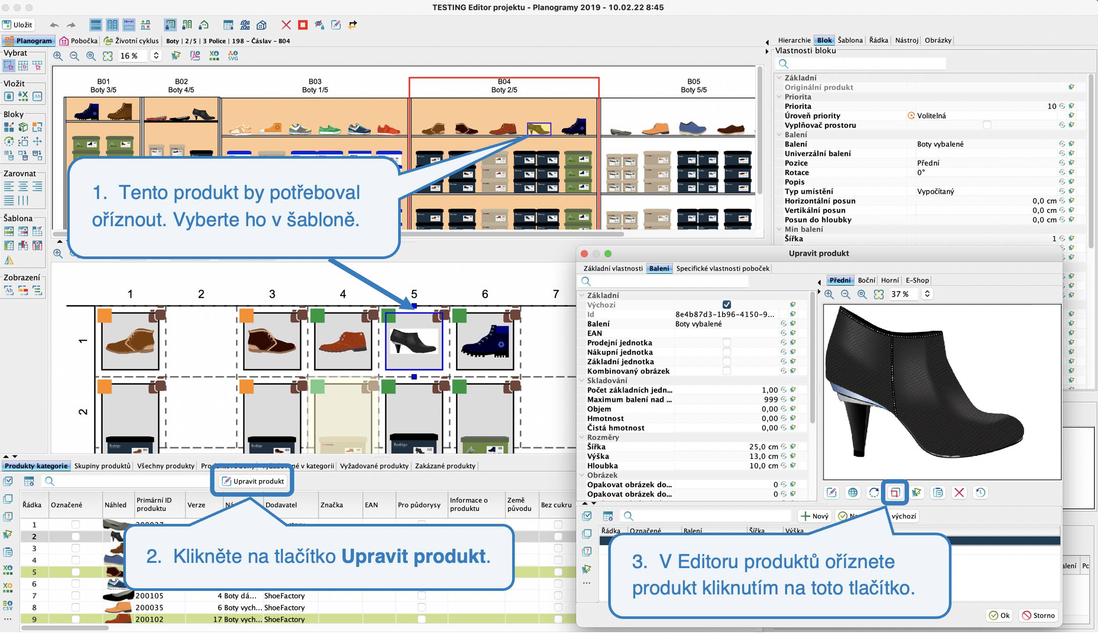Click the search field in Vlastnosti bloku
The width and height of the screenshot is (1098, 633).
(x=860, y=64)
